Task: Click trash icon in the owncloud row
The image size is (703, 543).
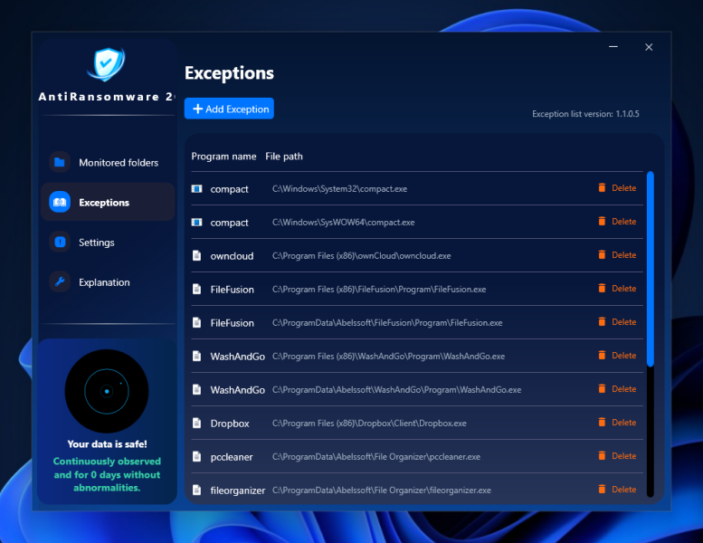Action: 602,254
